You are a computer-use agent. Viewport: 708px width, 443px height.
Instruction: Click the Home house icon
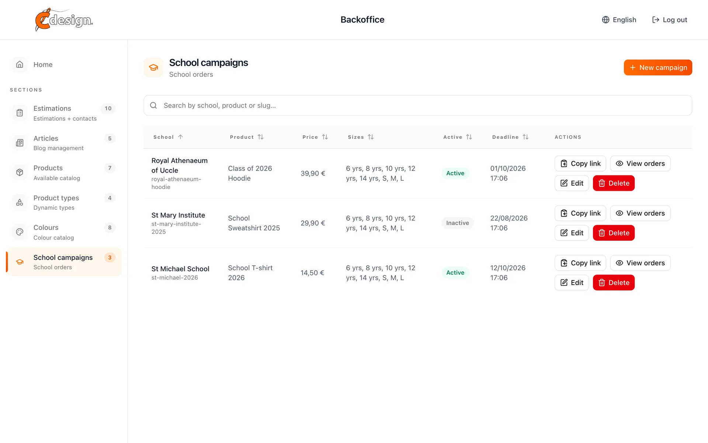[x=20, y=64]
